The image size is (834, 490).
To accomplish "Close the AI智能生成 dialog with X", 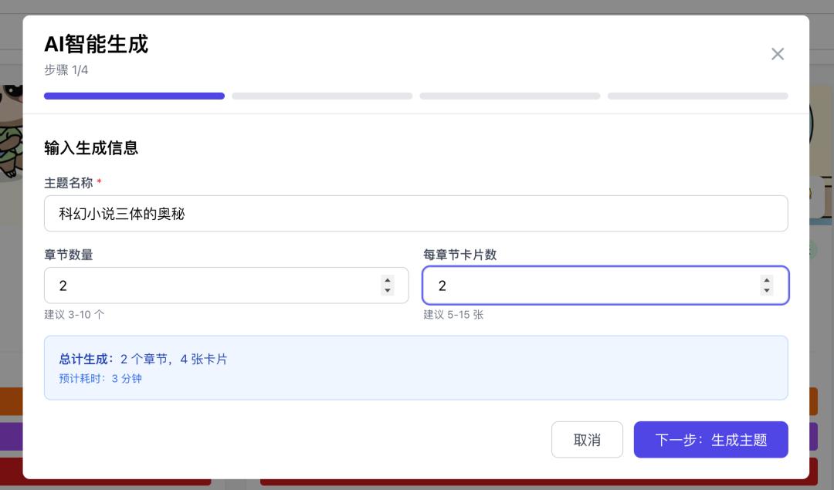I will (778, 54).
